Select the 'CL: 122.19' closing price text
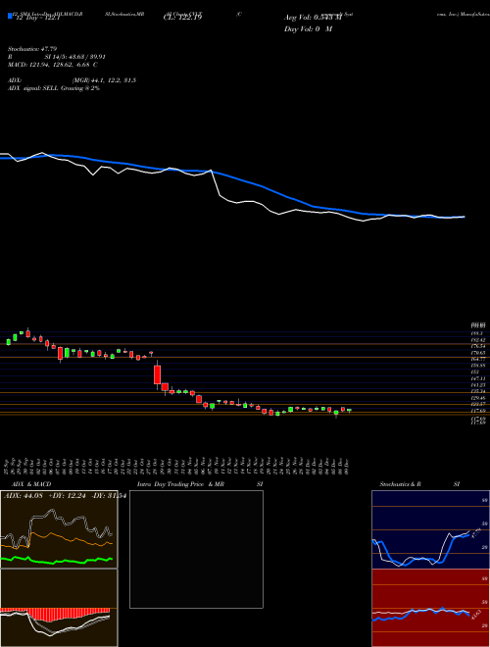This screenshot has height=647, width=490. click(182, 18)
